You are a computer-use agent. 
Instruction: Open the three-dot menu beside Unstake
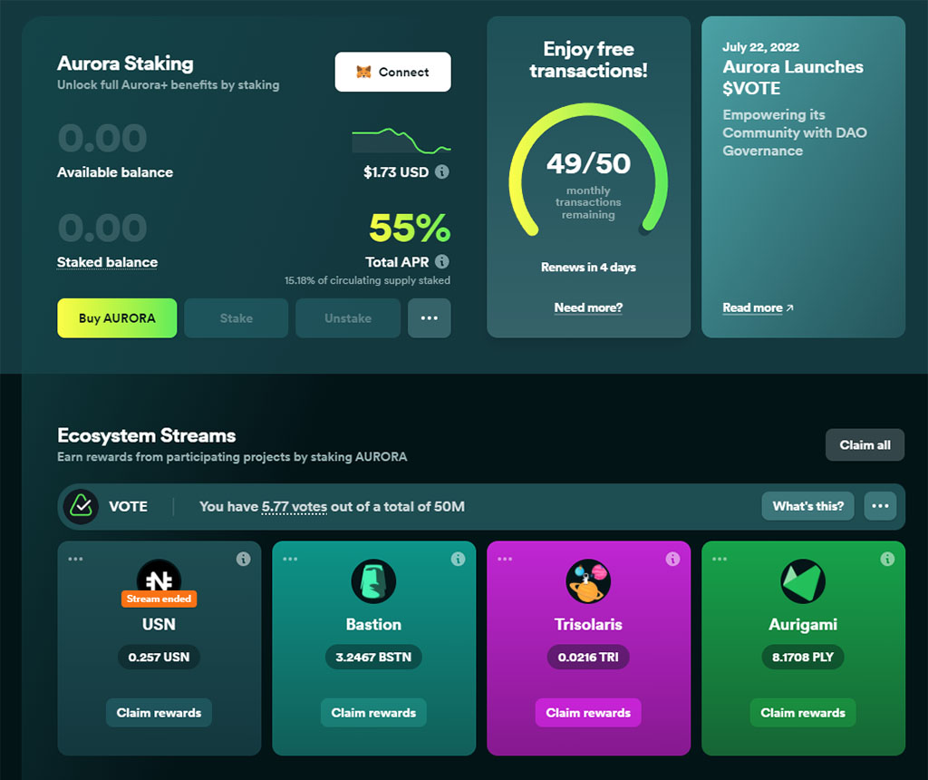pos(429,318)
